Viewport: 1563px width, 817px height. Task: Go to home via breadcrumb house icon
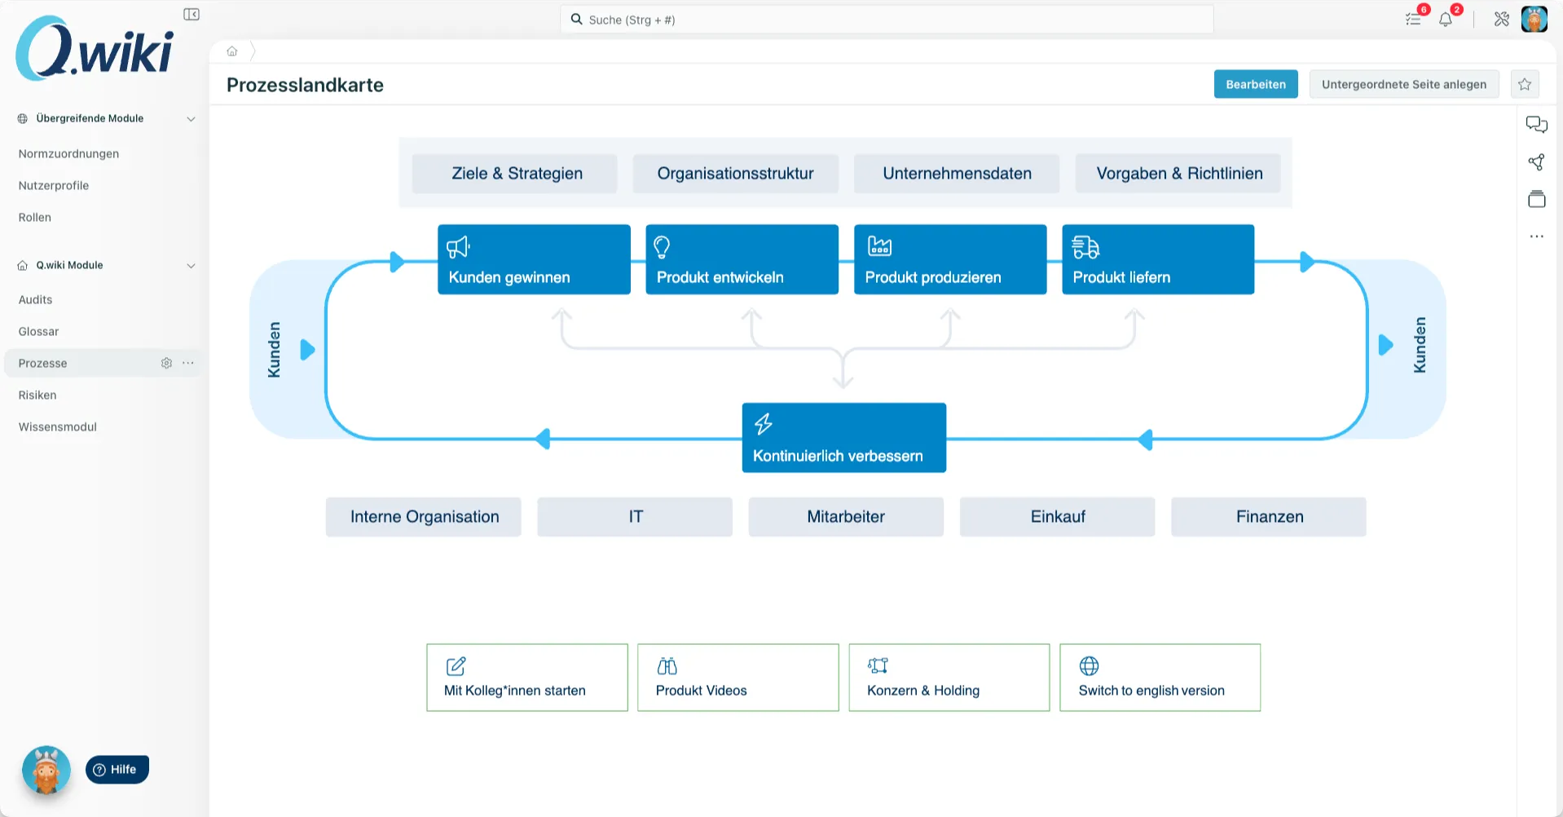point(232,51)
